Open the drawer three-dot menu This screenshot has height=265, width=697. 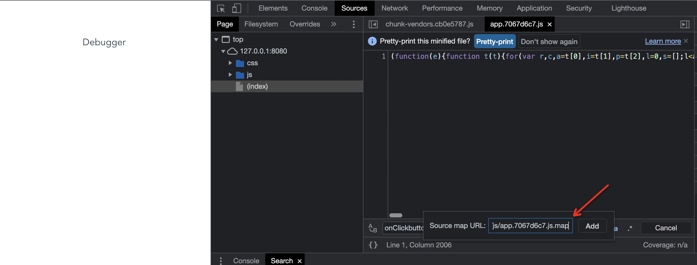(221, 261)
